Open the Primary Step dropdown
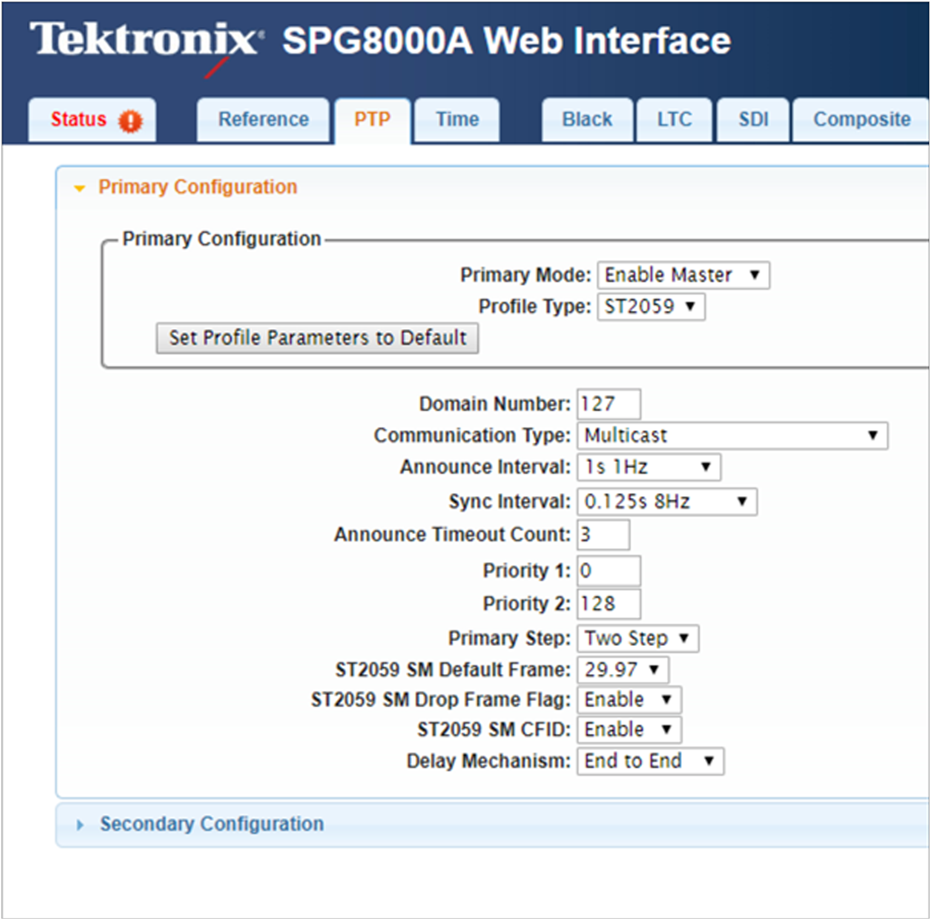 638,638
